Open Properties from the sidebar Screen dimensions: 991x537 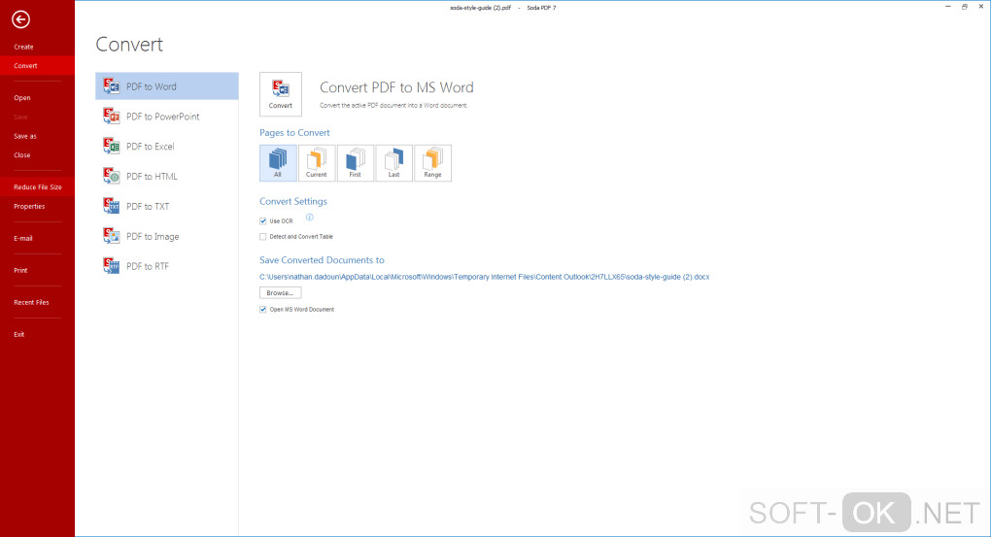(x=29, y=207)
